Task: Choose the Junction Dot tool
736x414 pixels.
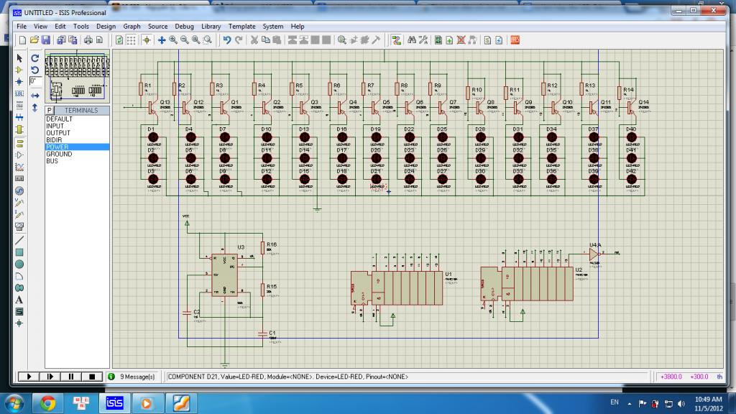Action: [x=19, y=82]
